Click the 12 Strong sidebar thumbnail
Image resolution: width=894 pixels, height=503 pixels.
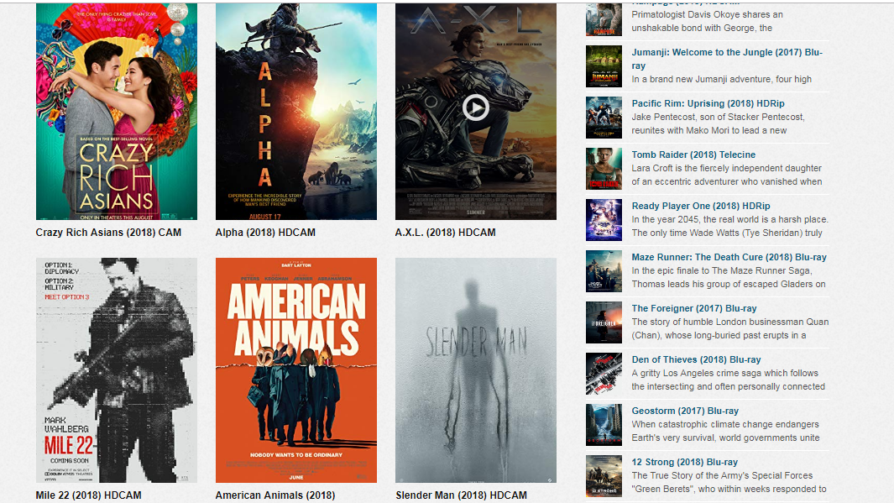[x=604, y=477]
